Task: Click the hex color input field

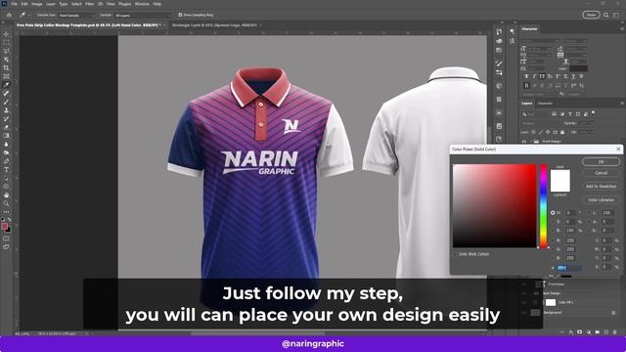Action: click(x=569, y=268)
